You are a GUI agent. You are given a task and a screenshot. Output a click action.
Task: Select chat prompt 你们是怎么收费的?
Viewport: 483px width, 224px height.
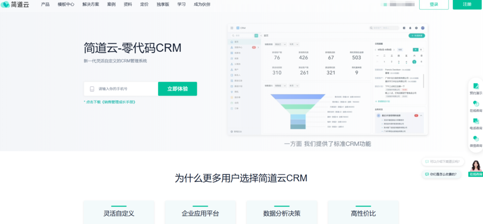441,174
